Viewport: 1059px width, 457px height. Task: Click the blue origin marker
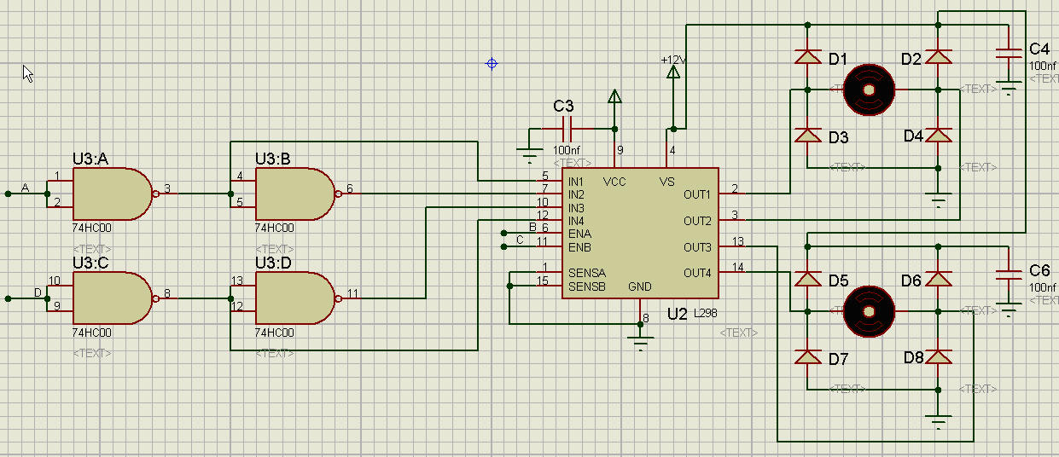coord(492,63)
